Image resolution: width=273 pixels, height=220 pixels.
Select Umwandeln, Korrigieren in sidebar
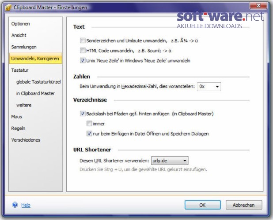point(35,59)
